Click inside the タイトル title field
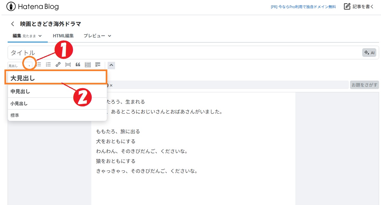This screenshot has width=381, height=205. 159,52
